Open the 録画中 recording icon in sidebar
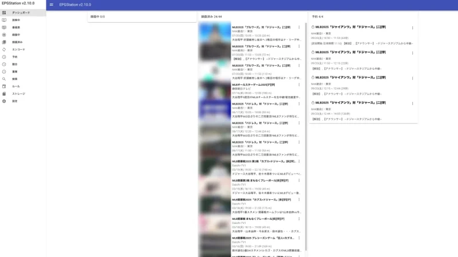 pyautogui.click(x=4, y=35)
